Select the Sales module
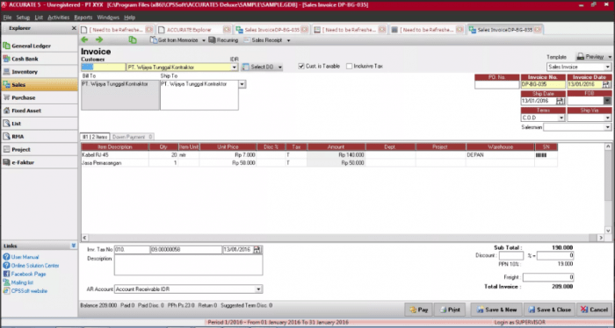The image size is (615, 328). coord(40,84)
